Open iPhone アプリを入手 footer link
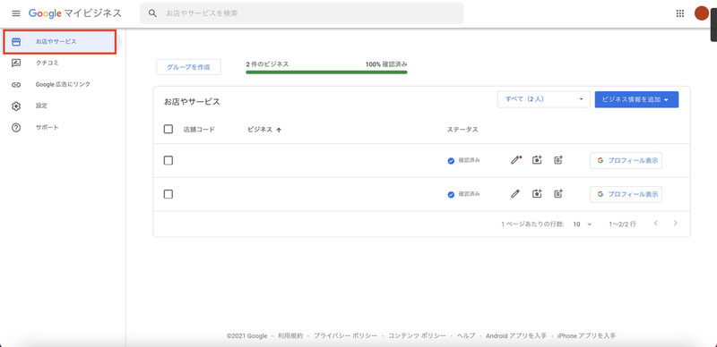The height and width of the screenshot is (347, 717). point(587,335)
